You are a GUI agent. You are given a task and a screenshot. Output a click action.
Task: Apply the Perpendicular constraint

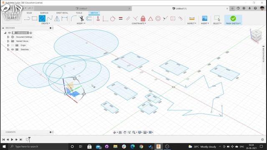(135, 18)
